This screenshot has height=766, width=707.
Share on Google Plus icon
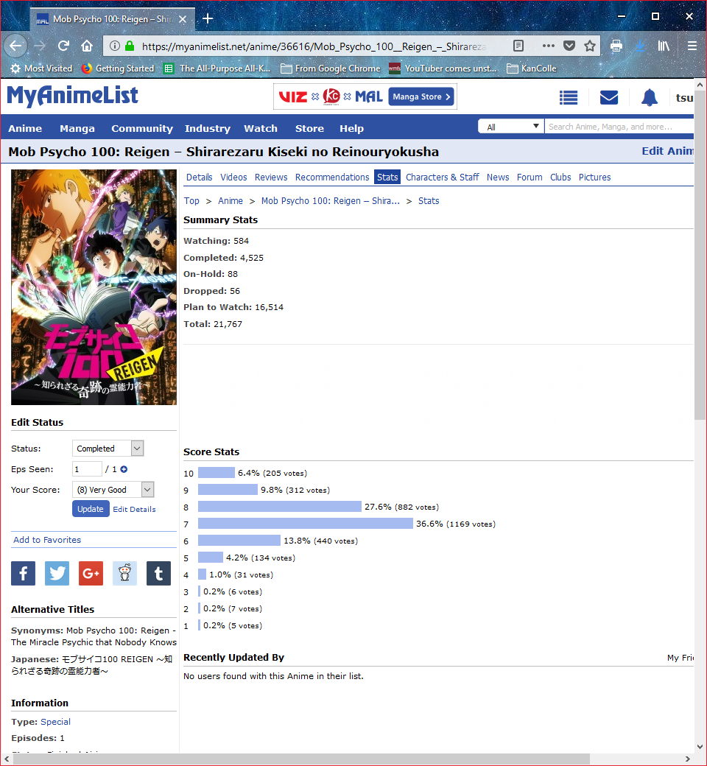[x=91, y=573]
